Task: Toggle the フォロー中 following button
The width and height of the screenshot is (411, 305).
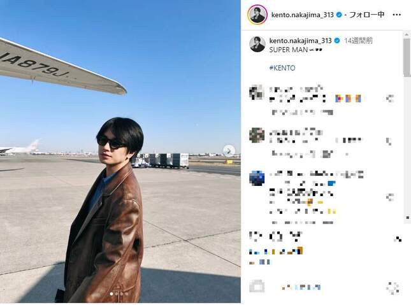Action: coord(367,15)
